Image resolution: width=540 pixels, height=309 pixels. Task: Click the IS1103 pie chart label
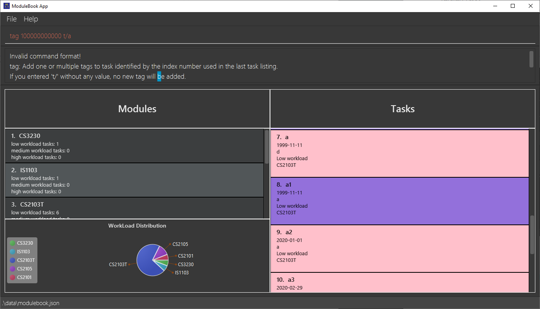pos(182,273)
